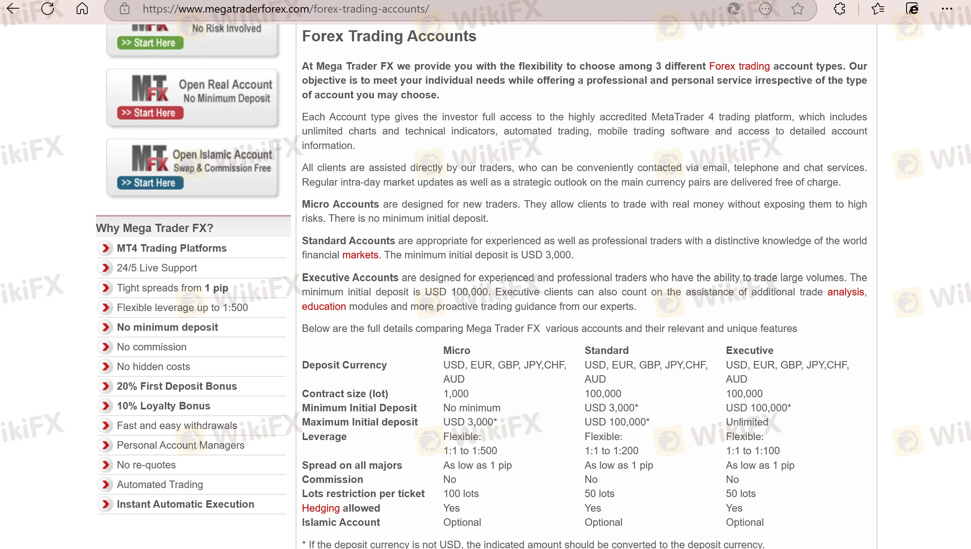
Task: Bookmark page with star icon
Action: pos(797,9)
